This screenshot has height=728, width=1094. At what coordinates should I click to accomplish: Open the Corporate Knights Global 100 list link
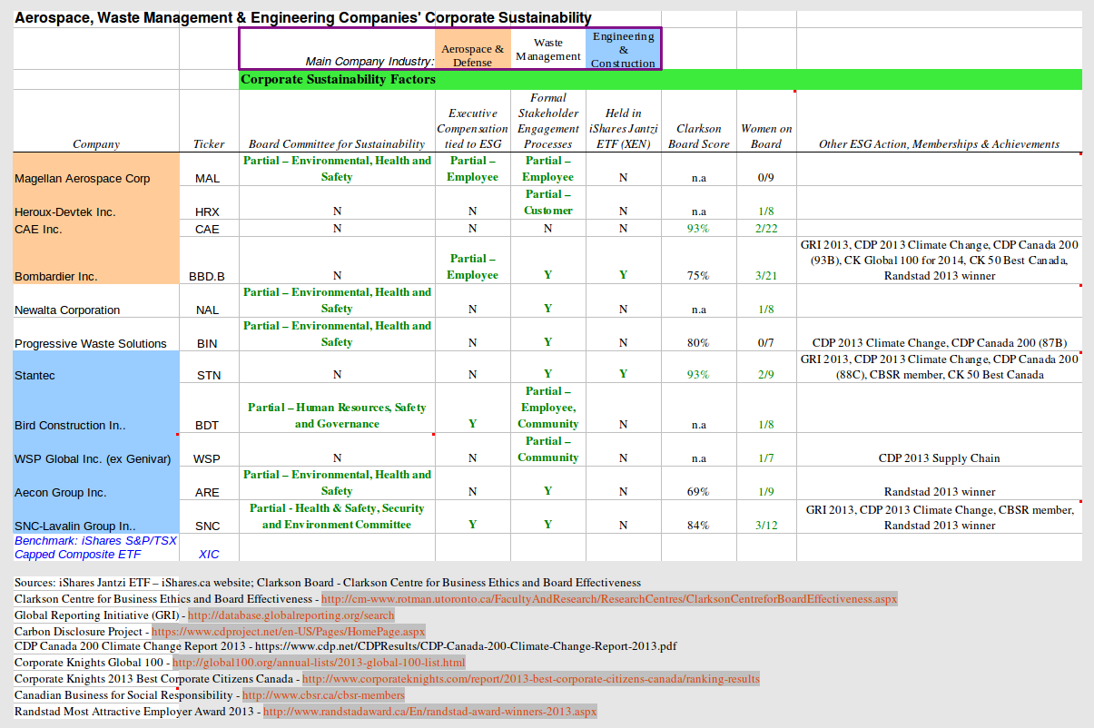319,664
